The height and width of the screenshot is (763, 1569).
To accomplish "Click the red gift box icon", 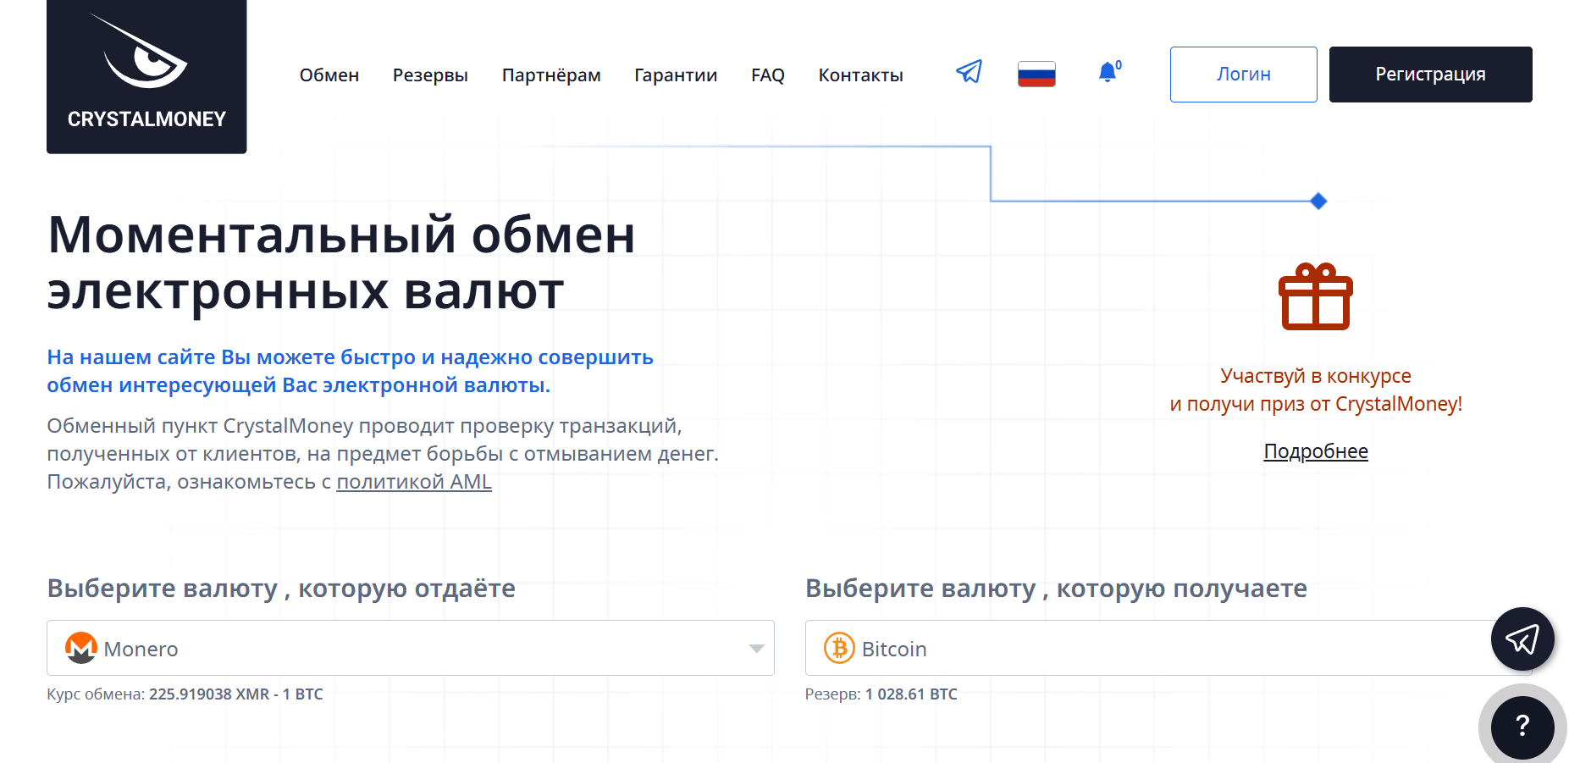I will click(x=1315, y=296).
